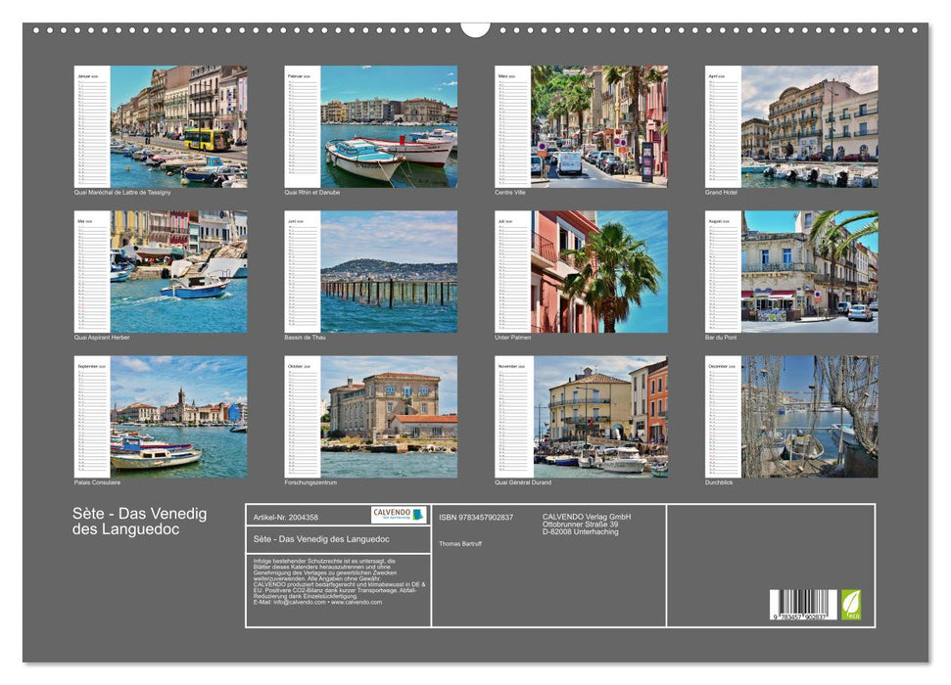Screen dimensions: 951x685
Task: Click the teal bookmark icon beside the CALVENDO wordmark
Action: coord(415,516)
